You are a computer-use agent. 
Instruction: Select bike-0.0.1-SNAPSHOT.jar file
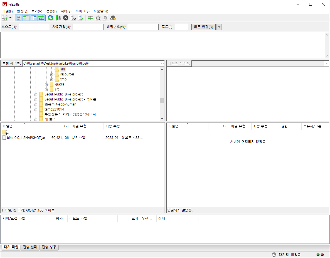pos(26,138)
